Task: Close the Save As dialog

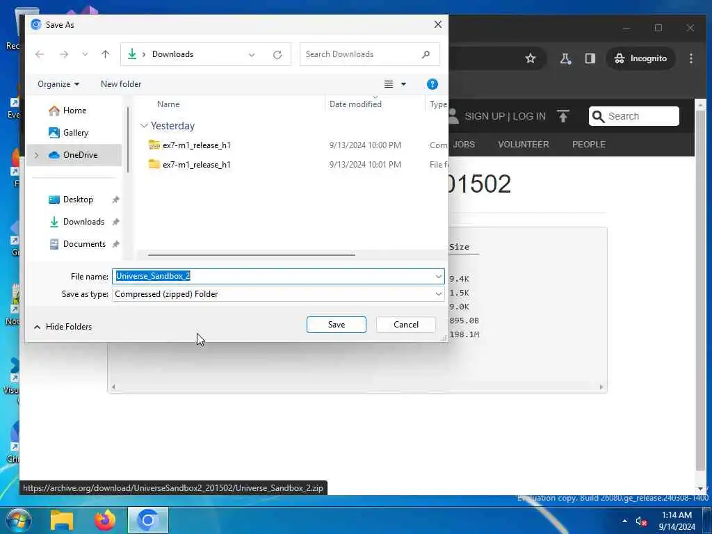Action: 438,24
